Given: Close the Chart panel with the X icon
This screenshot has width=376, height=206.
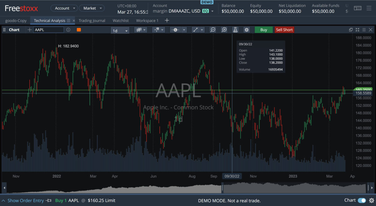Looking at the screenshot, I should [x=370, y=30].
